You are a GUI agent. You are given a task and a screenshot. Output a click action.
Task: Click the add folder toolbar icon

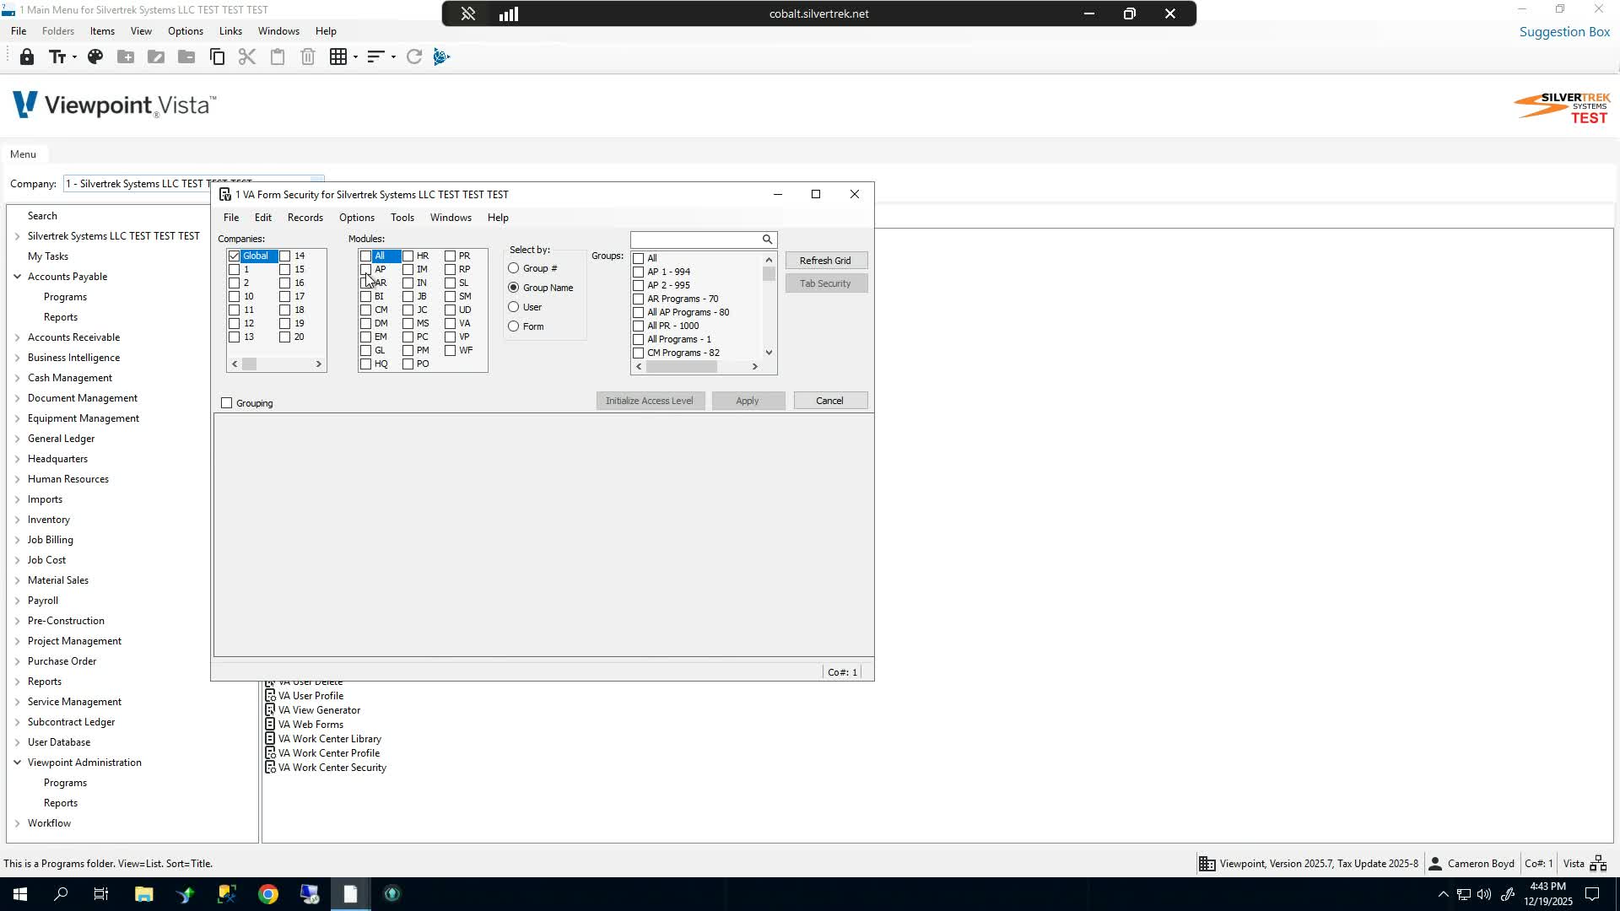pos(126,57)
